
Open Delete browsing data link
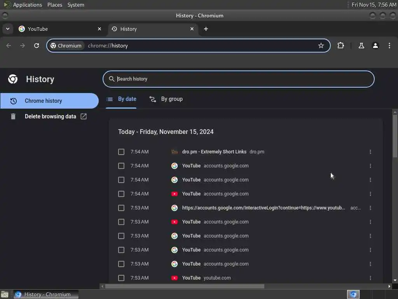(x=50, y=116)
